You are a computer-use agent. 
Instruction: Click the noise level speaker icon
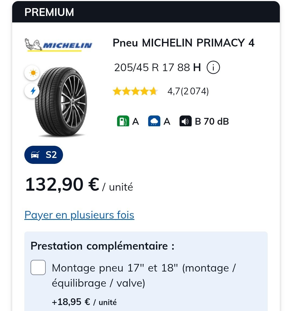pos(186,121)
